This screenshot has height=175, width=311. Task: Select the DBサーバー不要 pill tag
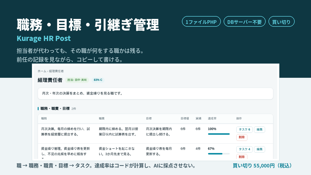tap(244, 22)
